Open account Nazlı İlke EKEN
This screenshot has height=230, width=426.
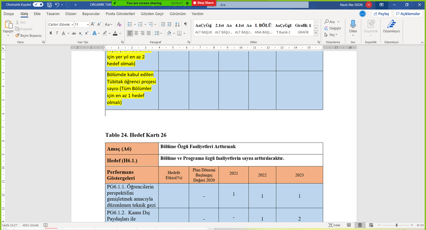point(356,5)
